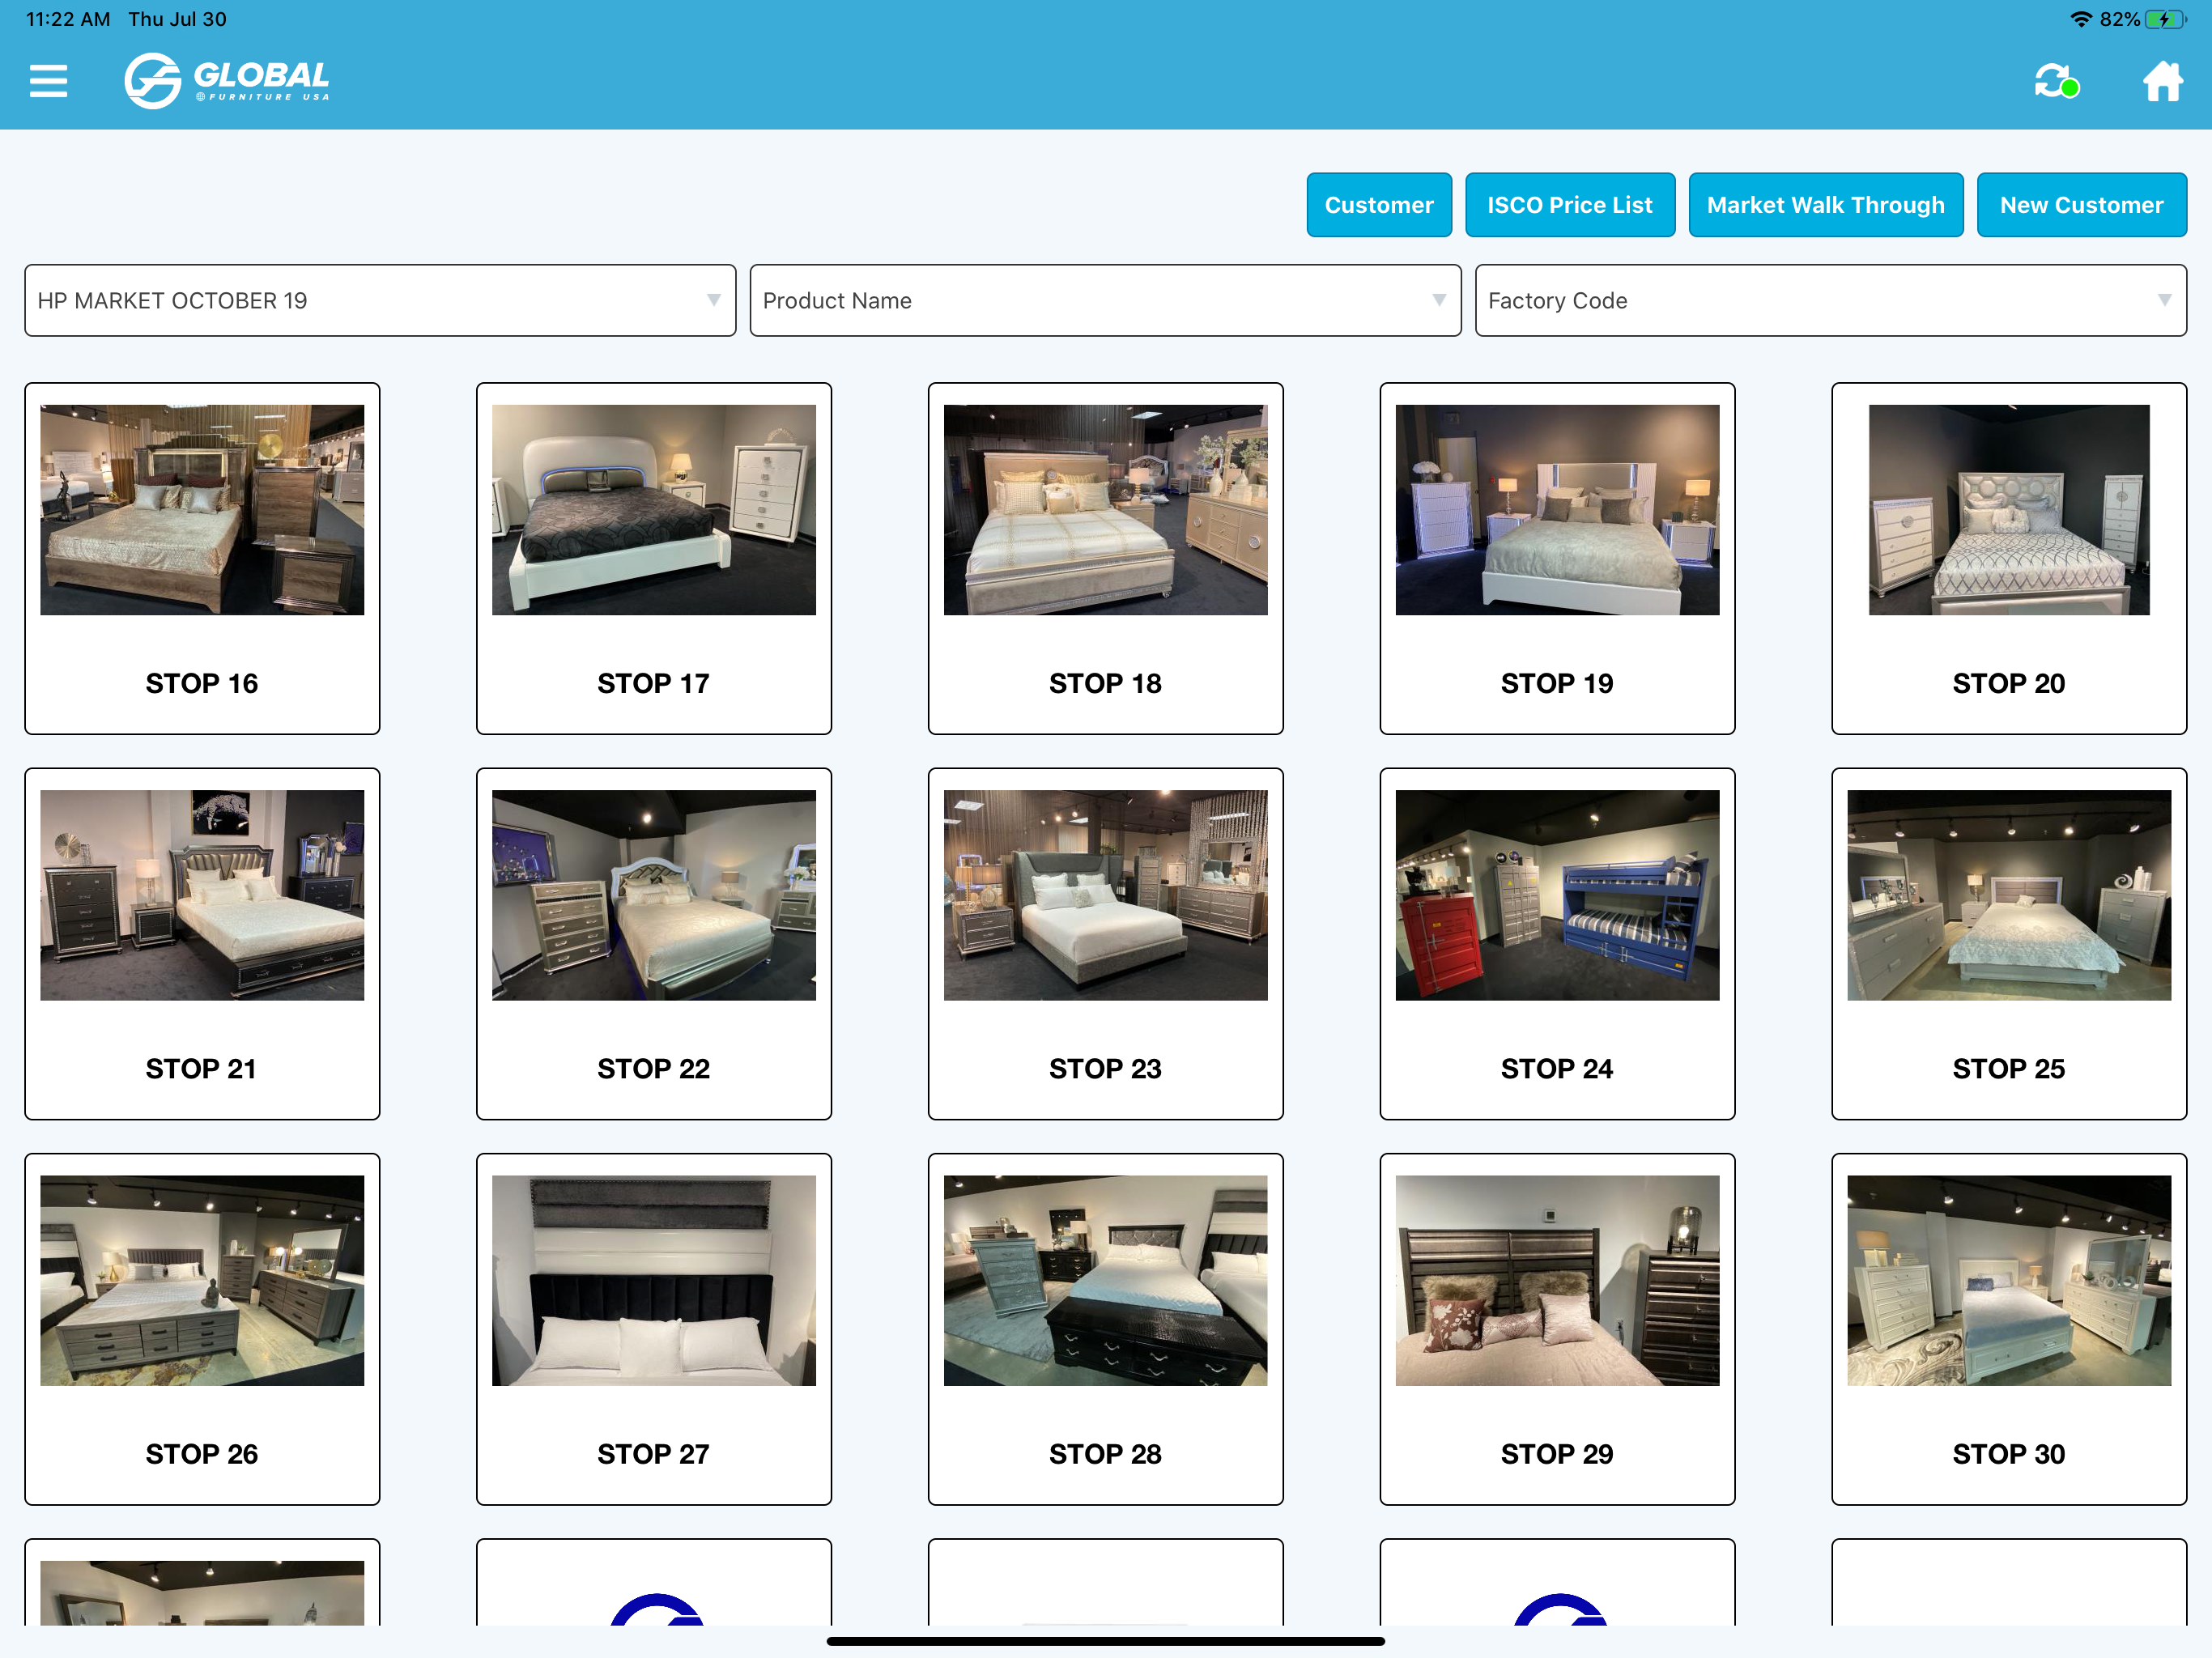Tap the STOP 21 label
This screenshot has width=2212, height=1658.
(x=202, y=1068)
